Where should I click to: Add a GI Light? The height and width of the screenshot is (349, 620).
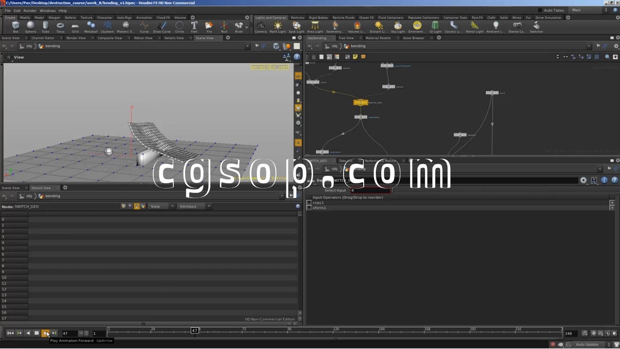pos(435,27)
